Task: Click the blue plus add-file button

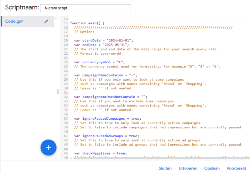Action: [49, 148]
